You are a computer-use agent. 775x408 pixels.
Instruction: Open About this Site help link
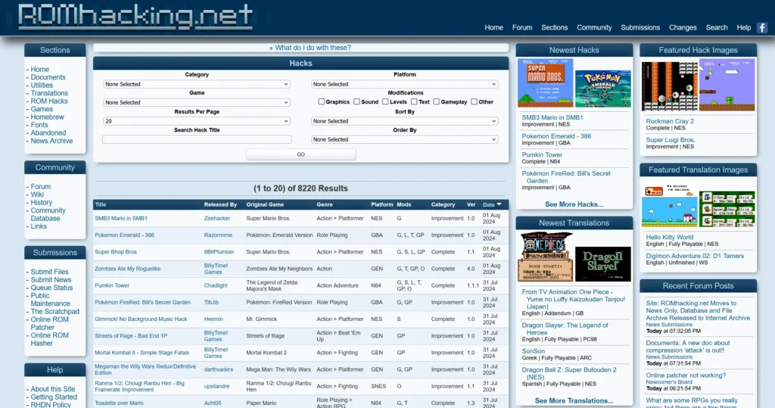click(53, 389)
